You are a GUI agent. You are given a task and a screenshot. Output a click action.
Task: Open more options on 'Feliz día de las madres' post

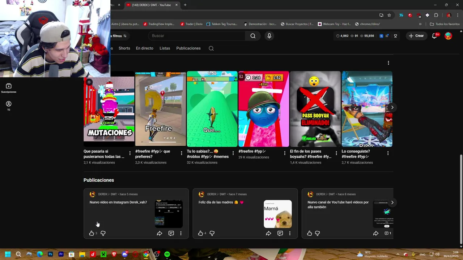[x=290, y=233]
